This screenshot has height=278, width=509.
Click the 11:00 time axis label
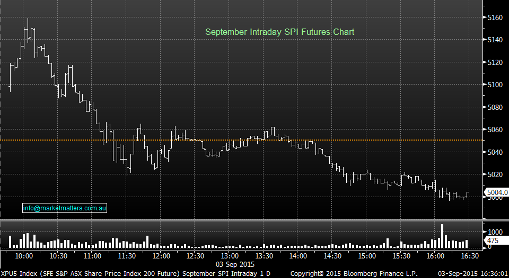click(x=92, y=256)
